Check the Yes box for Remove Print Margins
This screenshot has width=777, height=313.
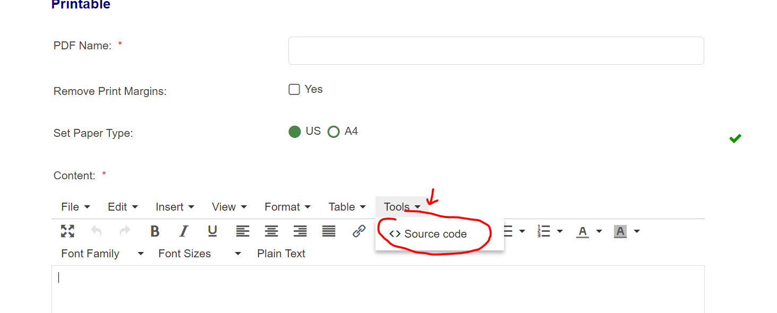(x=294, y=89)
